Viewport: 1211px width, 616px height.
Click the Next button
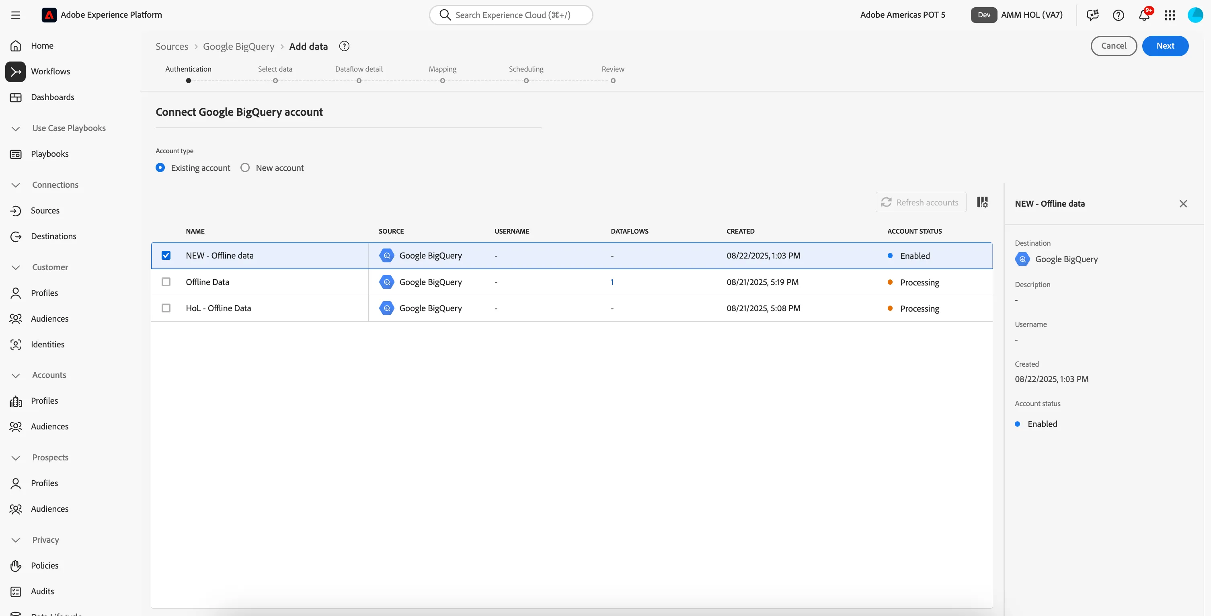click(x=1166, y=46)
